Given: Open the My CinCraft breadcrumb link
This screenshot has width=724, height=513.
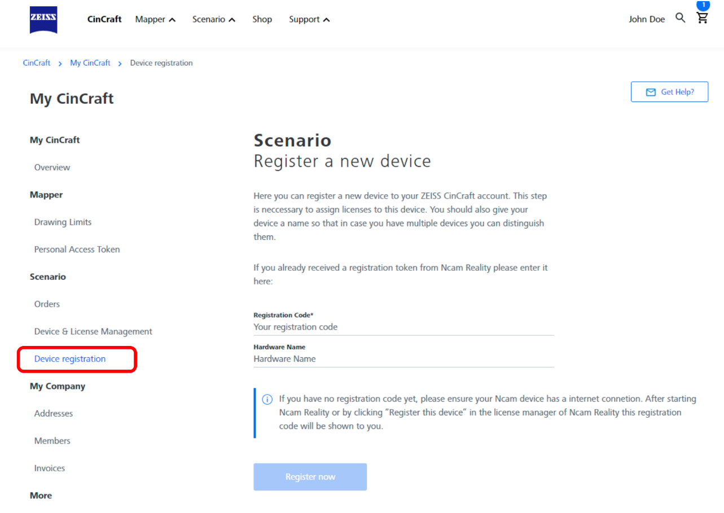Looking at the screenshot, I should coord(90,63).
